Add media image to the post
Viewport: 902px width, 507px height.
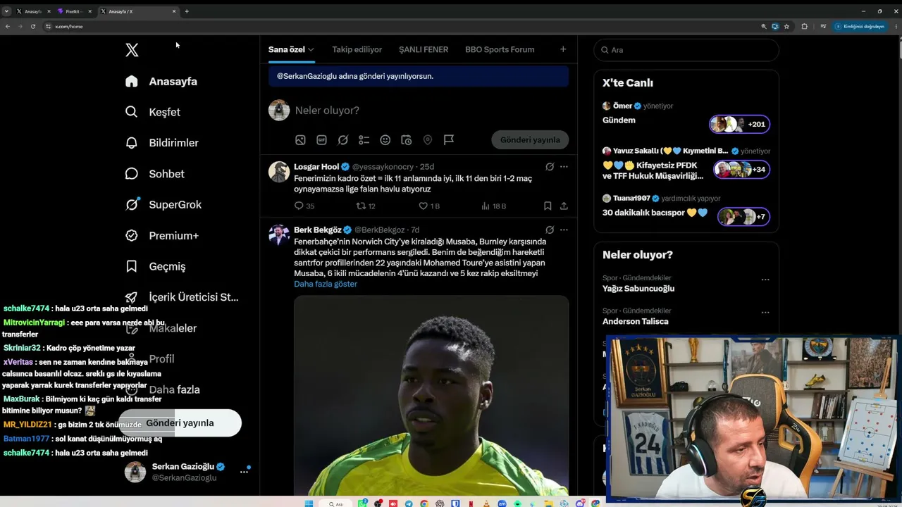pos(300,140)
